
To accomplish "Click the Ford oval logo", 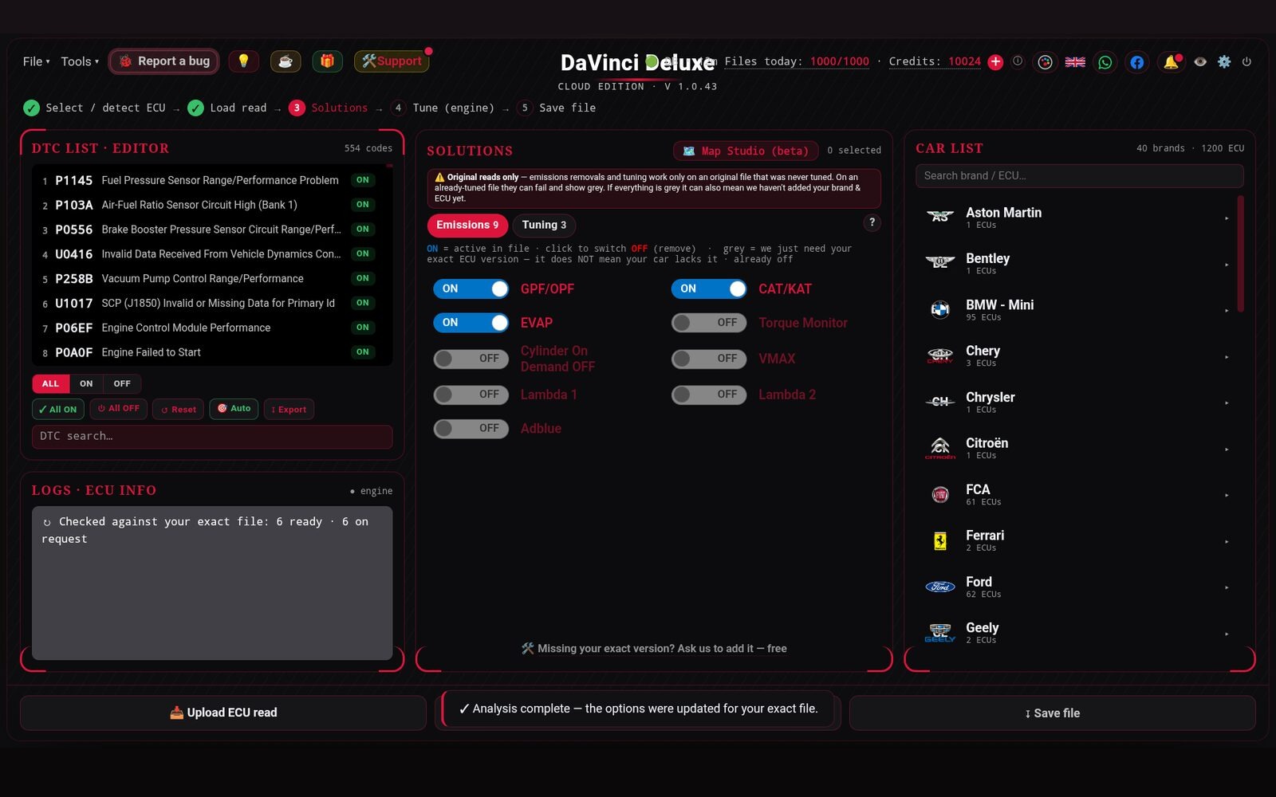I will [940, 587].
